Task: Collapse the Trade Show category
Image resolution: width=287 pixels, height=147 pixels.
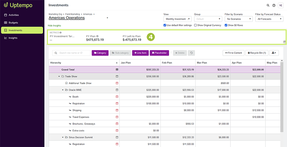Action: tap(59, 76)
